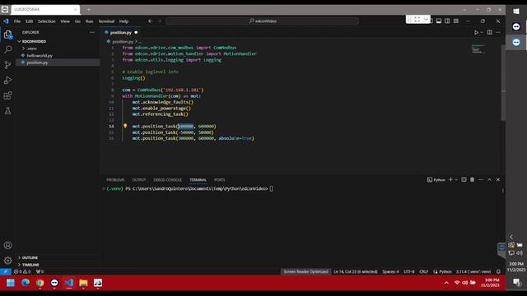The width and height of the screenshot is (527, 296).
Task: Open Customize Layout button
Action: pyautogui.click(x=456, y=21)
